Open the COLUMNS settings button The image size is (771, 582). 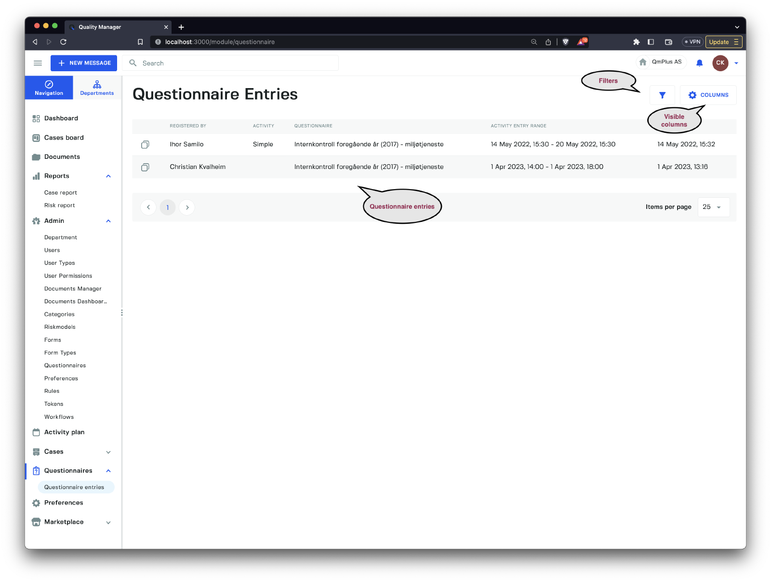[708, 95]
